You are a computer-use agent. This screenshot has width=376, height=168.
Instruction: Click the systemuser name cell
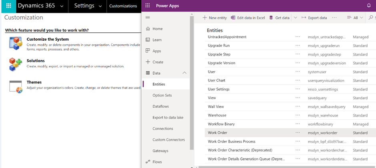pos(317,71)
